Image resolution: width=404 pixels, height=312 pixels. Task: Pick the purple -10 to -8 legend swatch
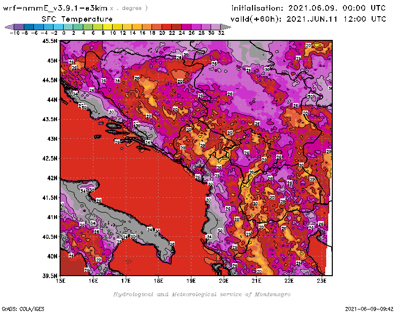(x=19, y=27)
